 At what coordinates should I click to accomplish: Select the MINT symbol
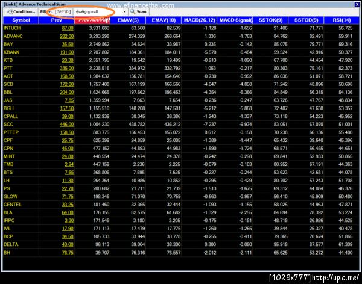9,156
